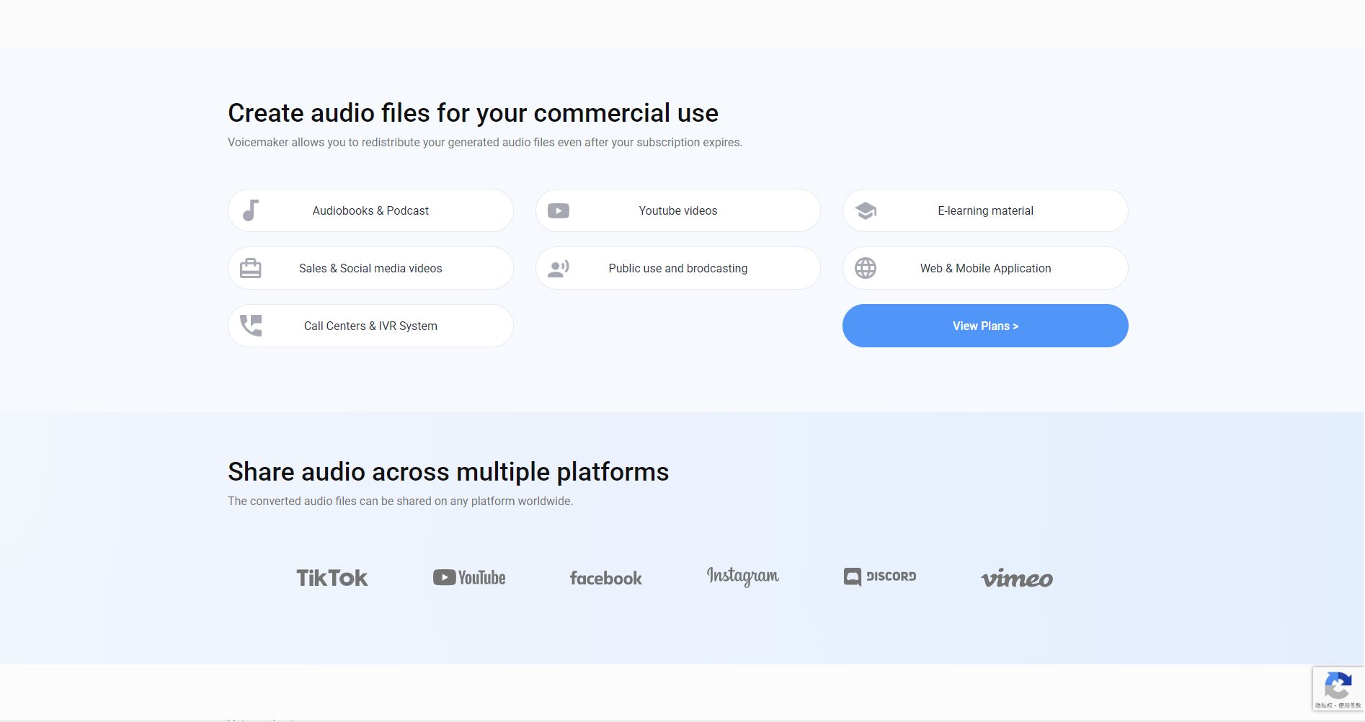Click the globe Web & Mobile icon
The image size is (1365, 722).
866,268
